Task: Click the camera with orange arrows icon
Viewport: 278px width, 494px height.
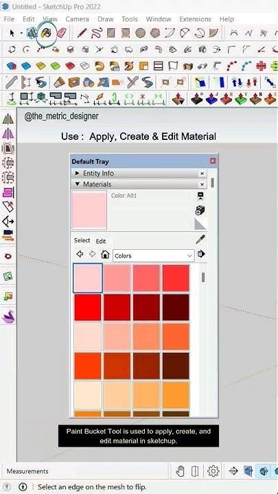Action: coord(8,235)
